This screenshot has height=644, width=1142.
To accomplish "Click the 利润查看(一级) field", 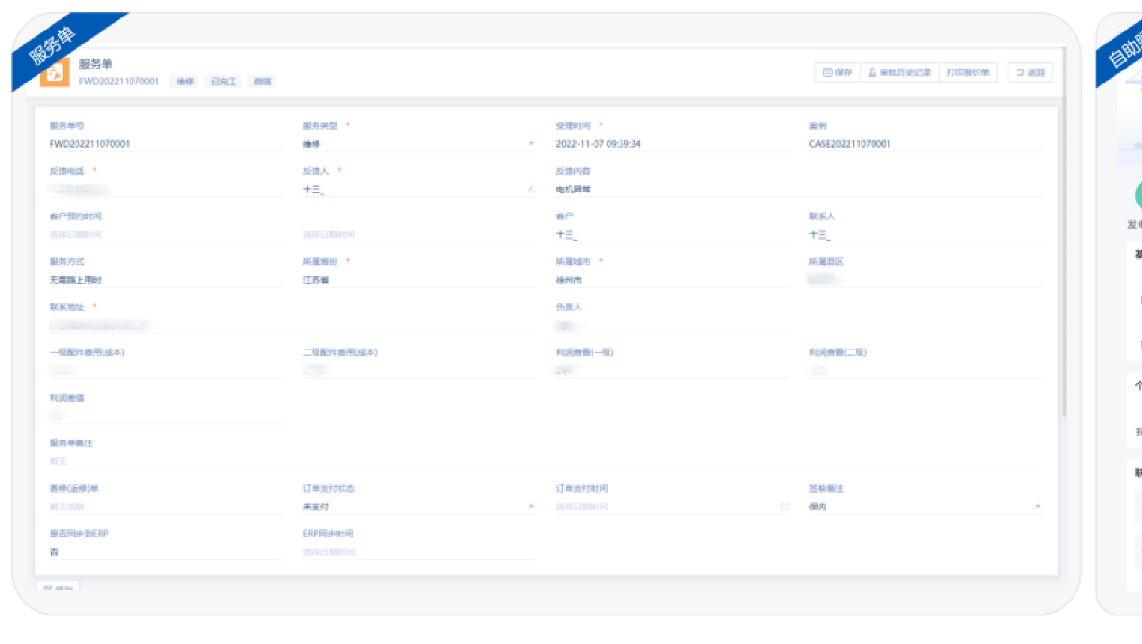I will (672, 370).
